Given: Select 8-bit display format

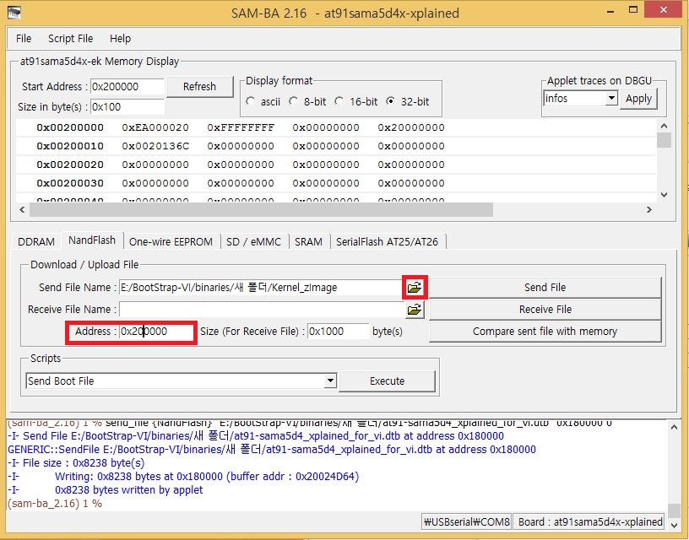Looking at the screenshot, I should (x=294, y=102).
